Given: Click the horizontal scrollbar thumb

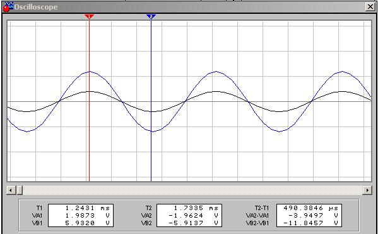Looking at the screenshot, I should pos(20,190).
